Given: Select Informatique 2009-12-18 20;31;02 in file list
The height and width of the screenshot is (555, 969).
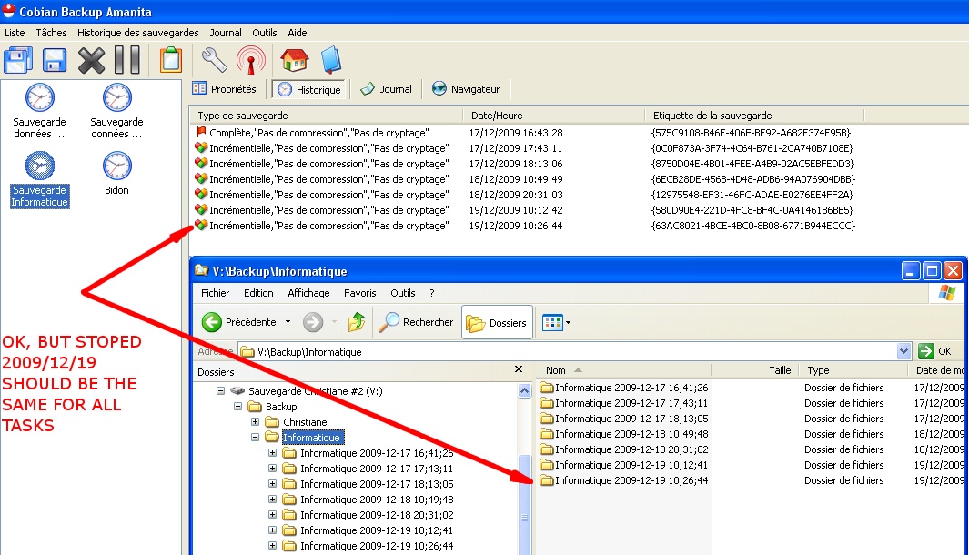Looking at the screenshot, I should point(624,449).
